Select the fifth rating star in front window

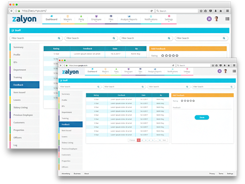(x=194, y=101)
